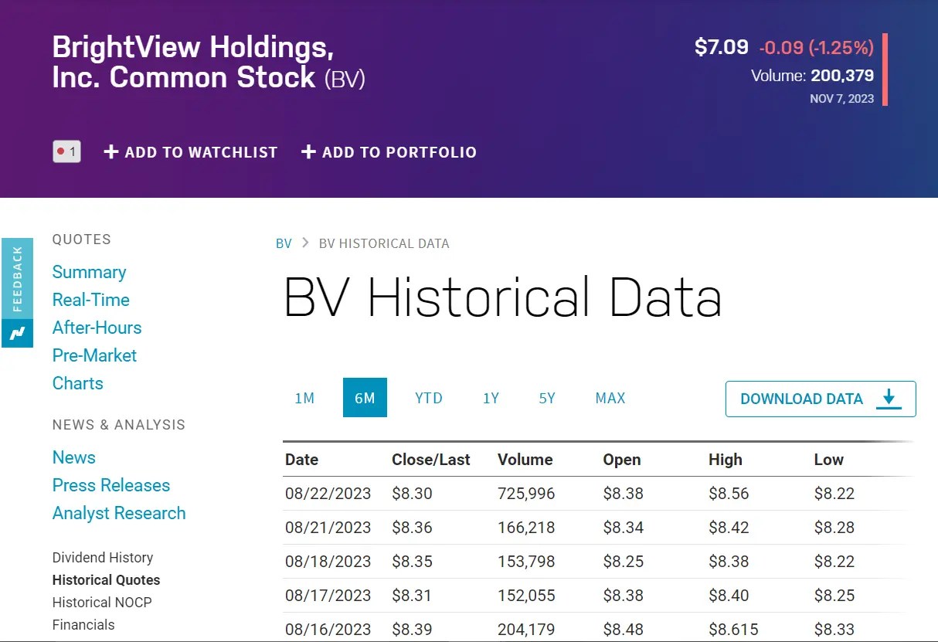
Task: Click the Nasdaq logo icon under FEEDBACK
Action: 17,334
